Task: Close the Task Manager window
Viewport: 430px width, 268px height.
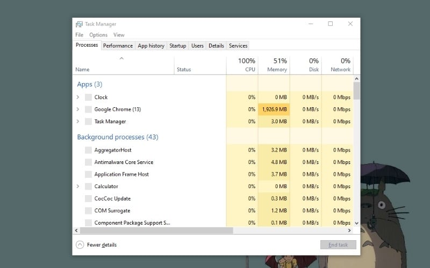Action: [x=350, y=24]
